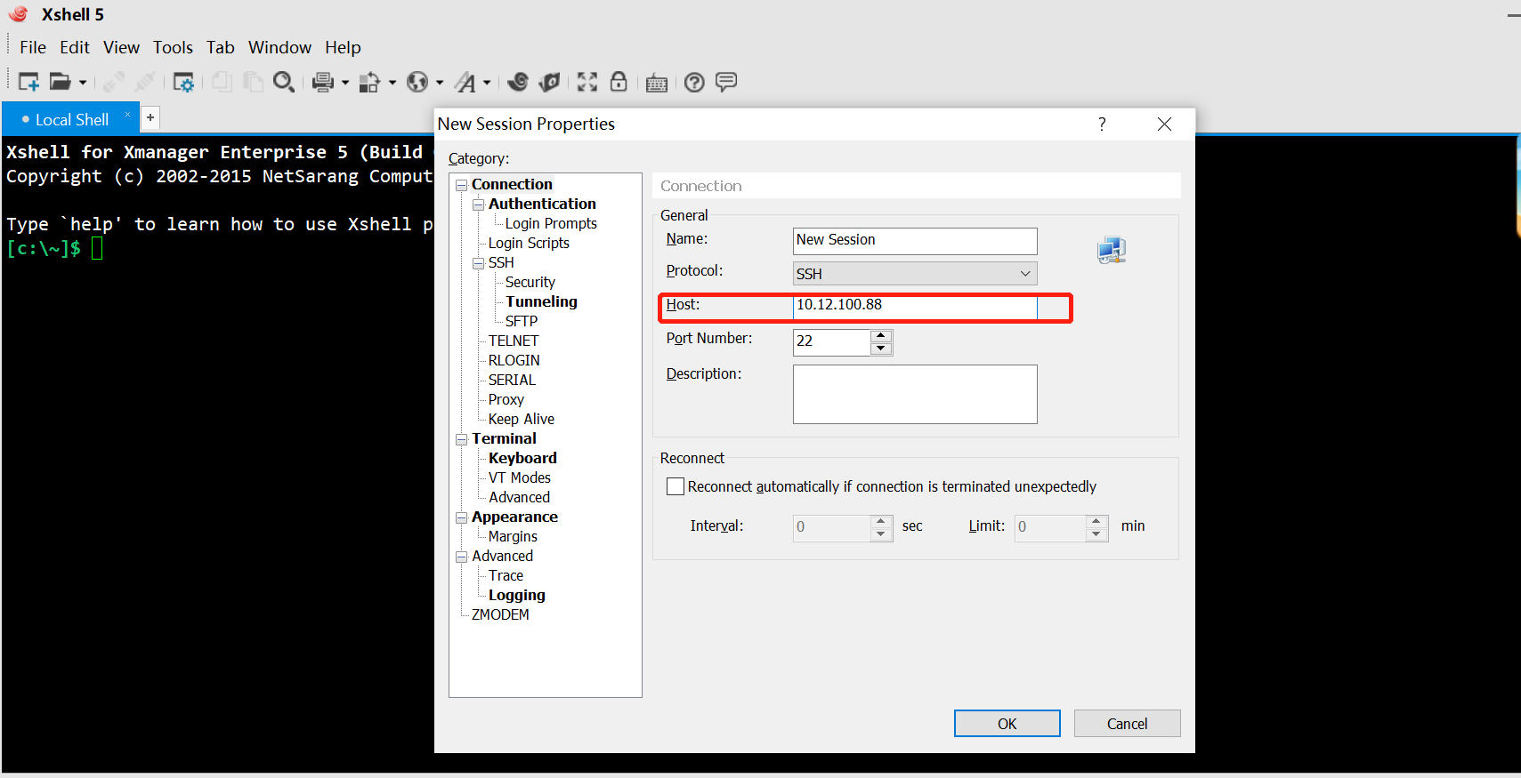The height and width of the screenshot is (778, 1521).
Task: Select ZMODEM tree item
Action: coord(500,615)
